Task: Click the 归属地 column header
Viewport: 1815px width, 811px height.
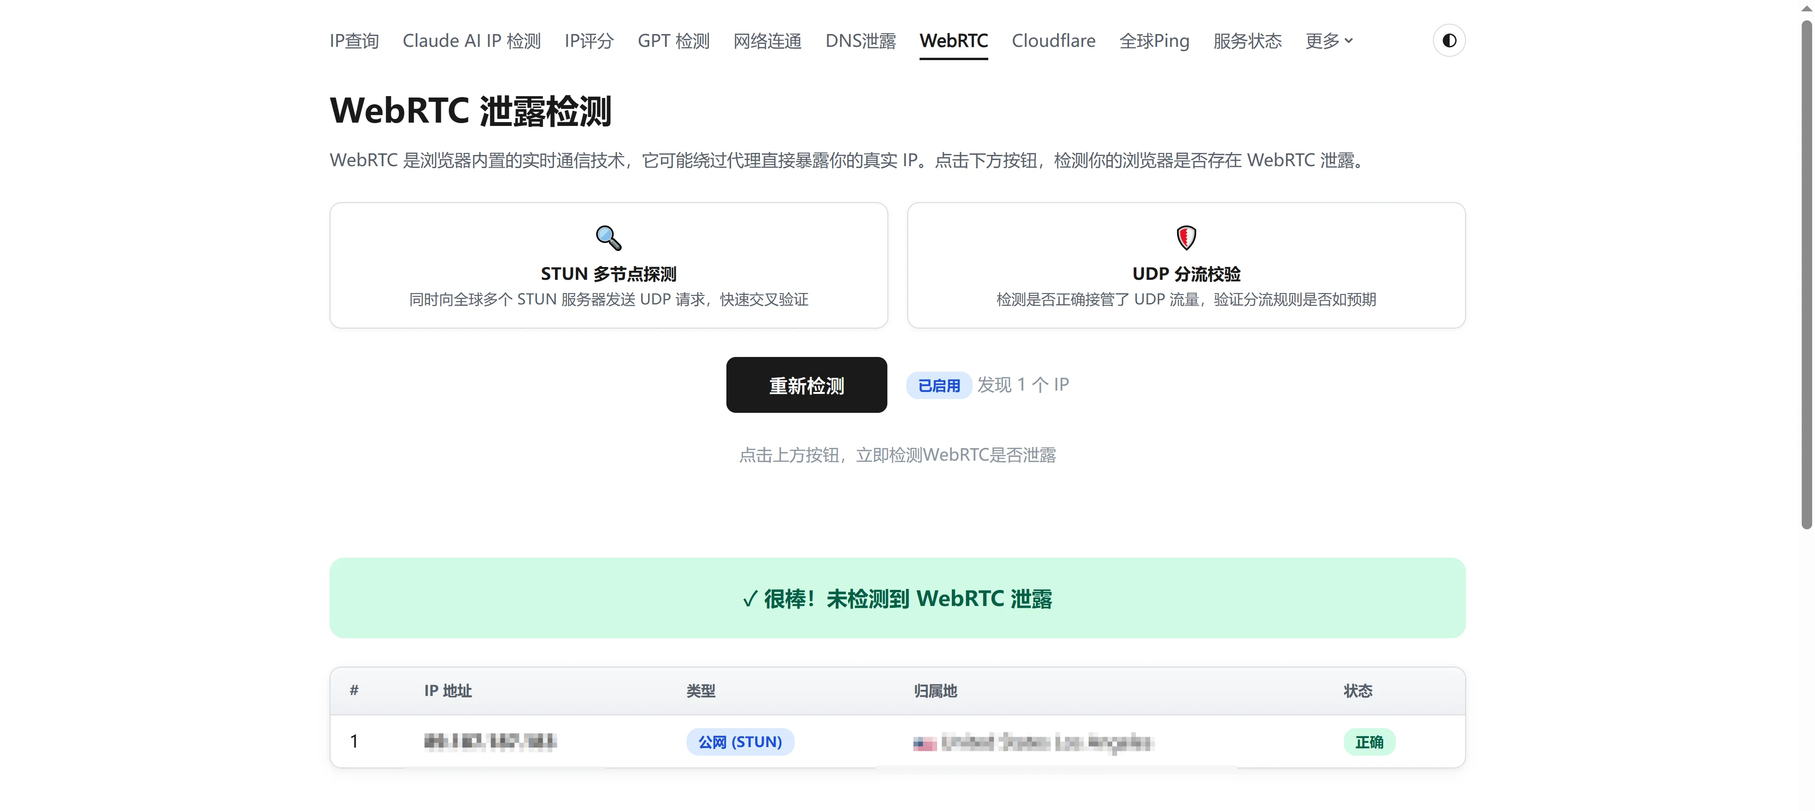Action: click(935, 691)
